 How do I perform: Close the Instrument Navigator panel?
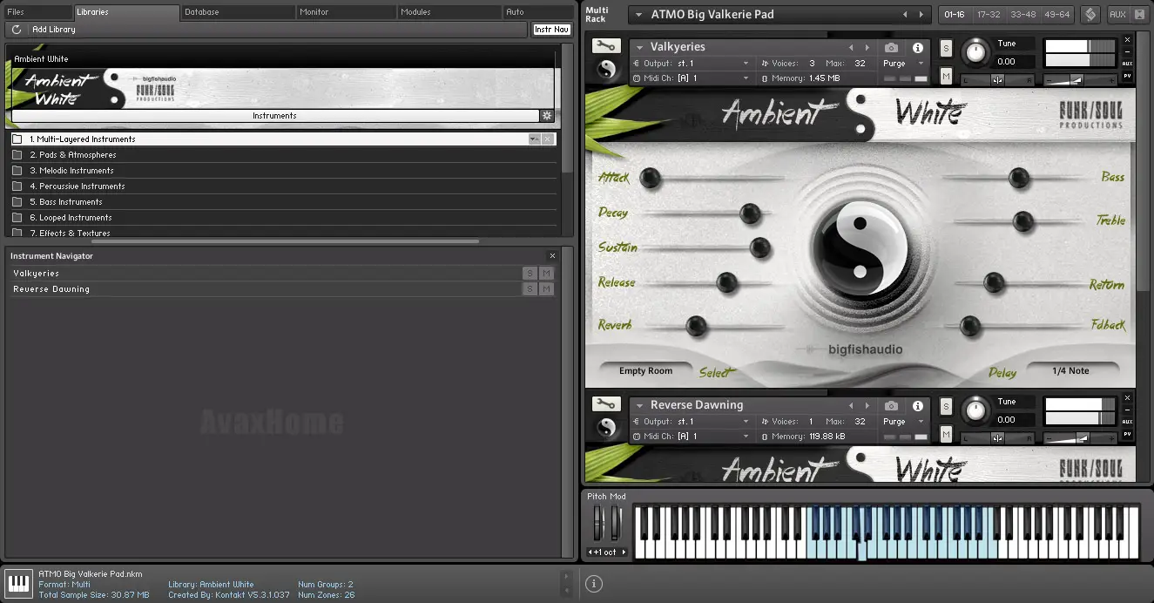tap(552, 256)
